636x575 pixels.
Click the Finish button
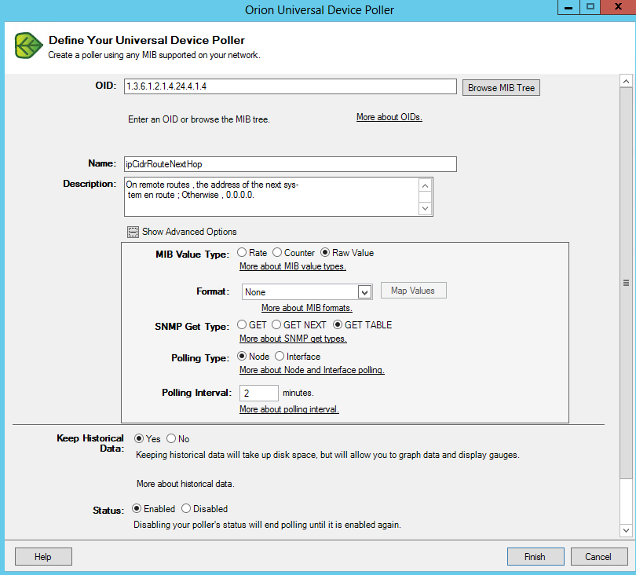535,557
